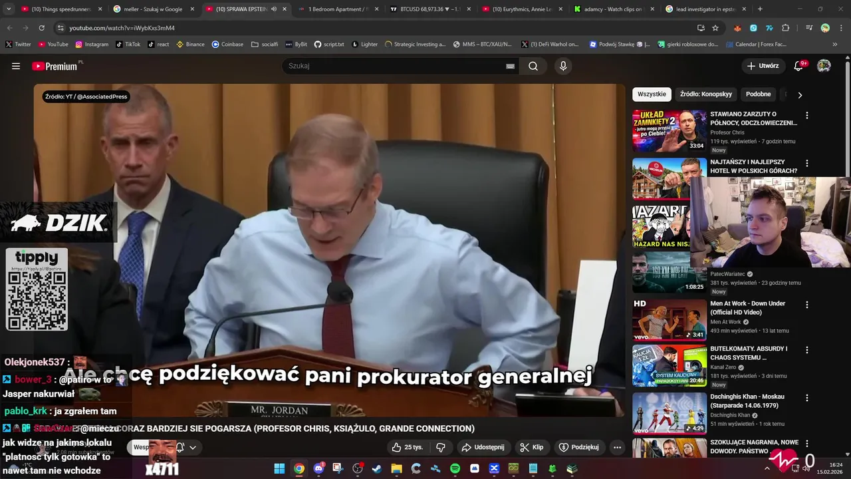Image resolution: width=851 pixels, height=479 pixels.
Task: Click the Udostępnij share button
Action: [483, 447]
